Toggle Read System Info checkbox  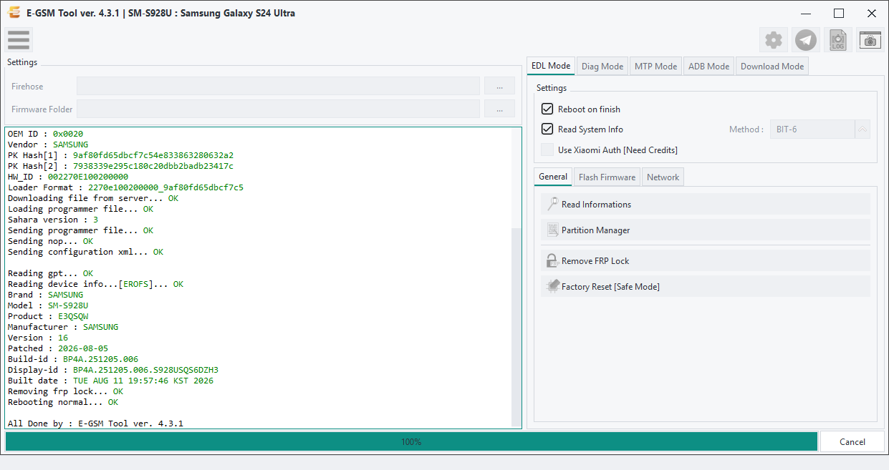point(547,129)
